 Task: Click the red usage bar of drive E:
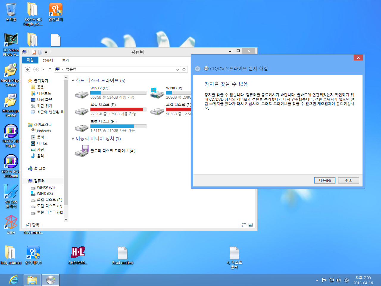[x=117, y=109]
